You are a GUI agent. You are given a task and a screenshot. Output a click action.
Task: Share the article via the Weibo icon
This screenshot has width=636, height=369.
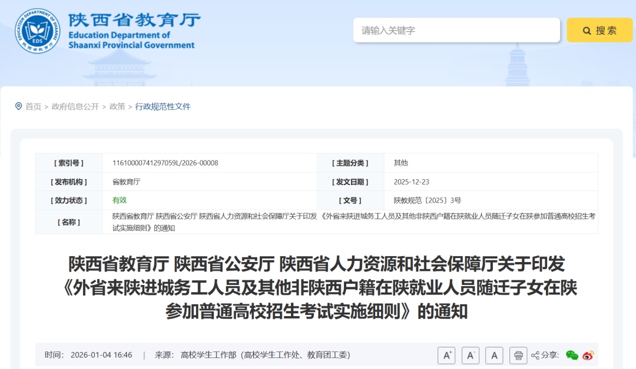pyautogui.click(x=587, y=355)
